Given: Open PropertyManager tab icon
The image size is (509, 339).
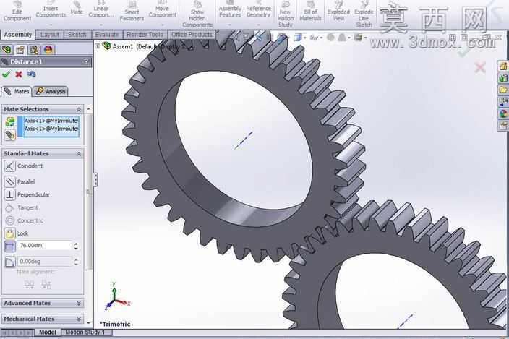Looking at the screenshot, I should click(20, 50).
